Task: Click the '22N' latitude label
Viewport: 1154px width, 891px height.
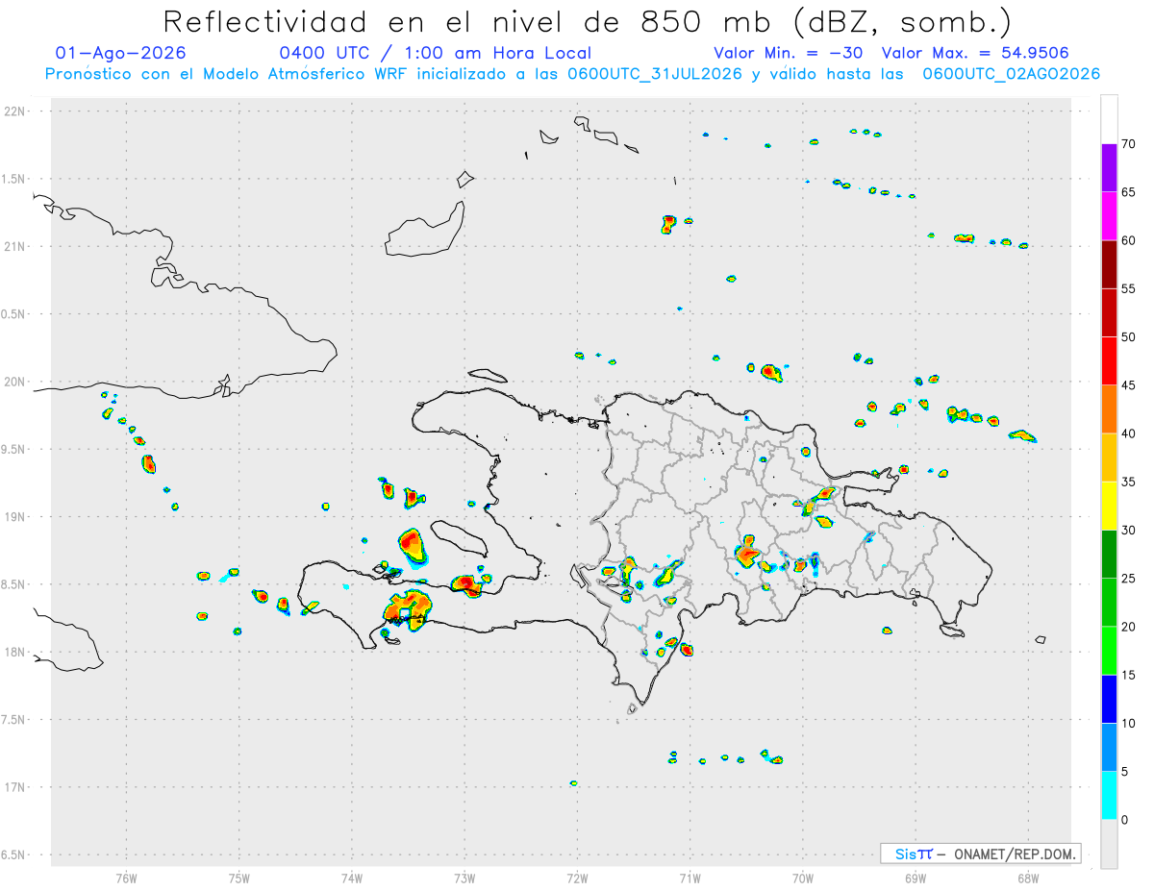Action: tap(16, 111)
